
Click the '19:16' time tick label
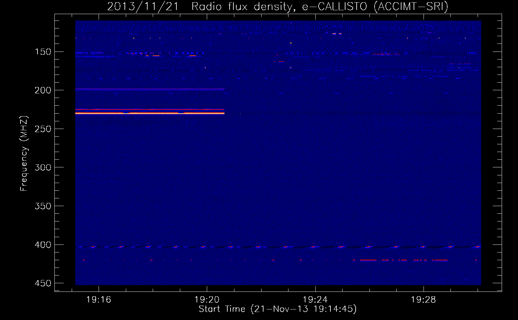point(99,300)
